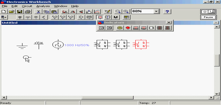Click the Save circuit floppy disk icon
Screen dimensions: 221x105
click(19, 12)
